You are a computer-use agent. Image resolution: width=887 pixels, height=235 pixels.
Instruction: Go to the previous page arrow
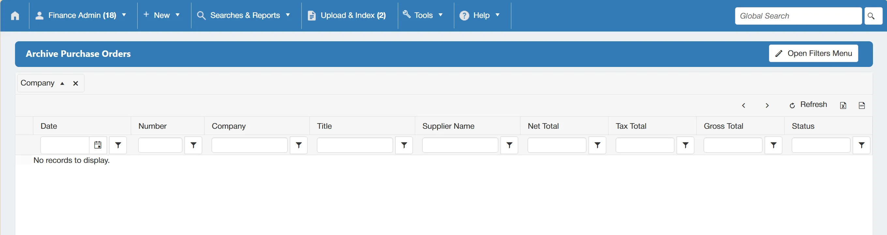click(744, 105)
